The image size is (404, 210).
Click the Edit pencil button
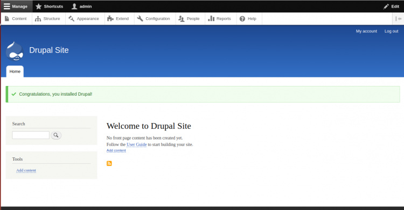(x=391, y=6)
